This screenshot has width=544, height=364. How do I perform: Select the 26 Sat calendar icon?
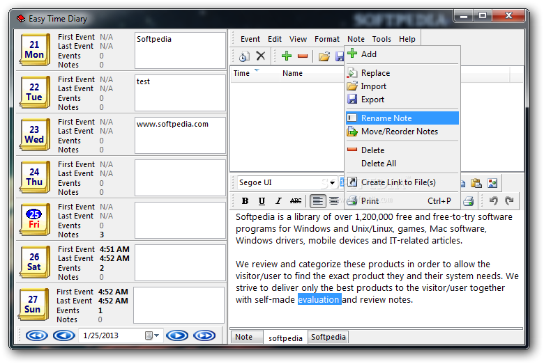pos(34,262)
